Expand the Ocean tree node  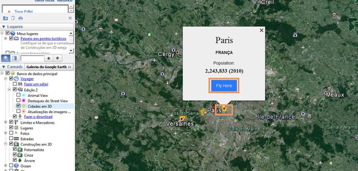[6, 165]
